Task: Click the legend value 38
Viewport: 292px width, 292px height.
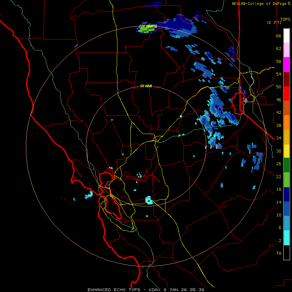Action: point(279,125)
